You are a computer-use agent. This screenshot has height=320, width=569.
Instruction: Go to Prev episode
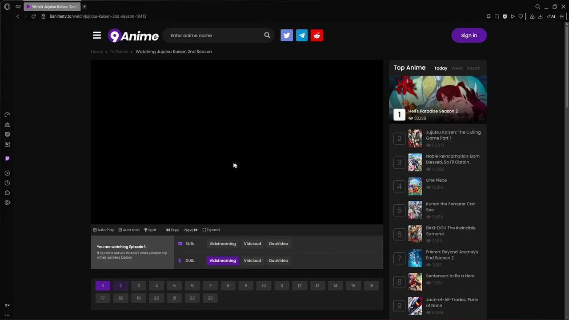[x=172, y=230]
